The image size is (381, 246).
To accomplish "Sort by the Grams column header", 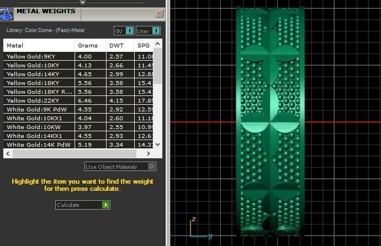I will point(90,45).
